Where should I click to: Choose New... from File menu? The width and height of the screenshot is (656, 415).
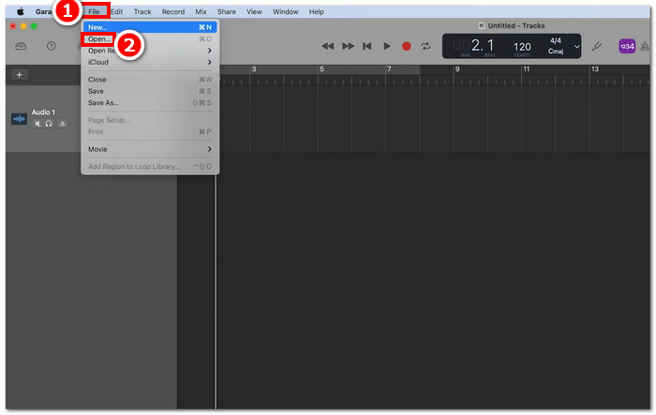[x=150, y=27]
